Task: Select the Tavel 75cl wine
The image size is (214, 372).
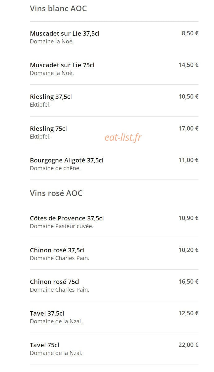Action: 114,349
